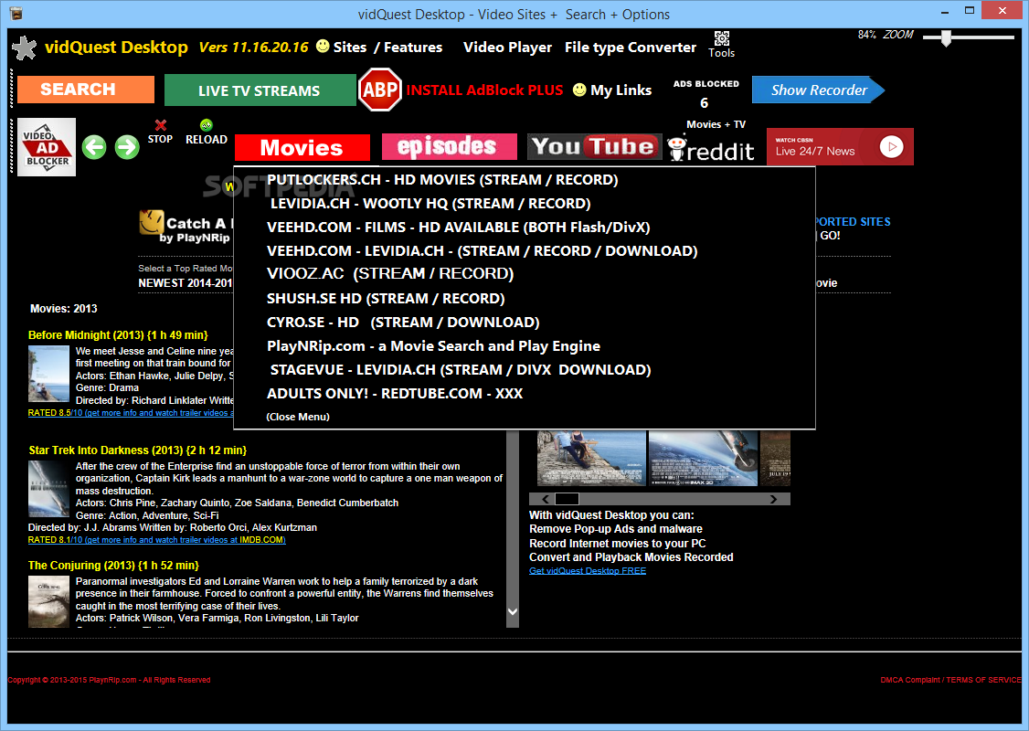The width and height of the screenshot is (1029, 731).
Task: Click Star Trek Into Darkness poster thumbnail
Action: (x=48, y=488)
